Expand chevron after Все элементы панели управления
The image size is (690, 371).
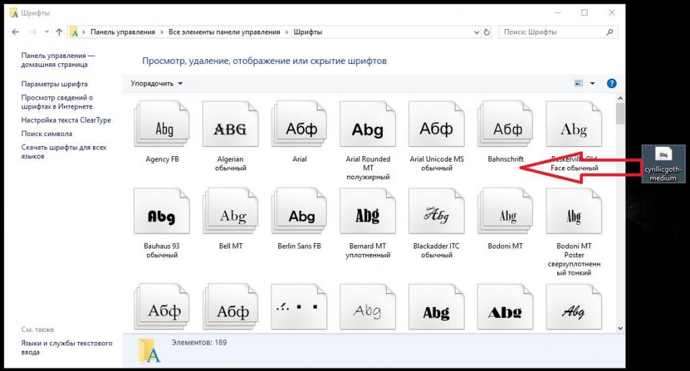287,32
